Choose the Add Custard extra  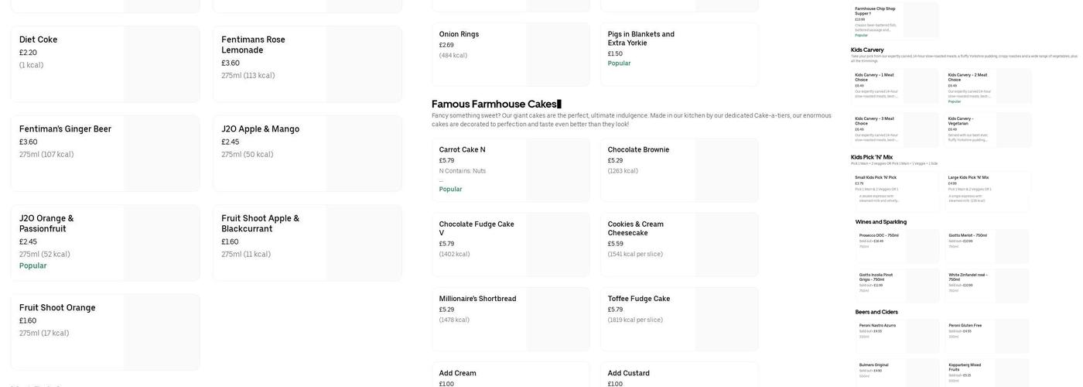point(678,375)
